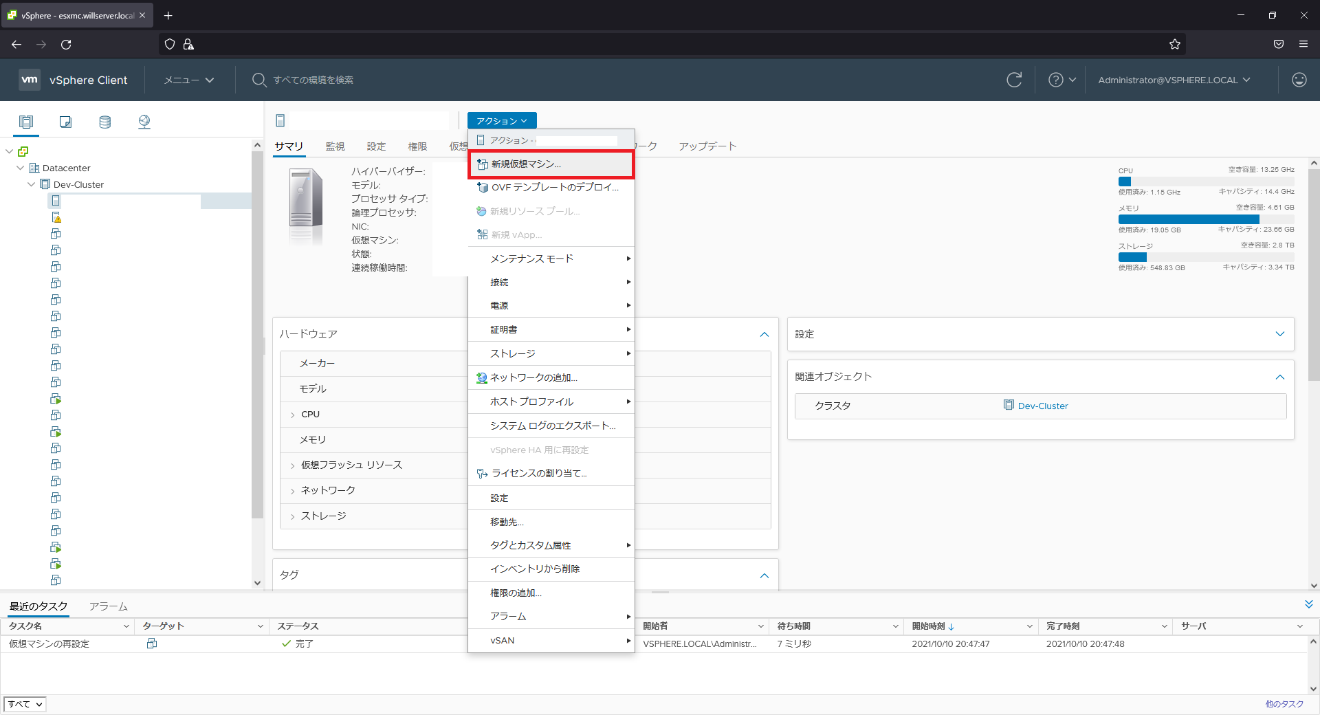Open the メンテナンス モード submenu
The height and width of the screenshot is (715, 1320).
tap(551, 258)
